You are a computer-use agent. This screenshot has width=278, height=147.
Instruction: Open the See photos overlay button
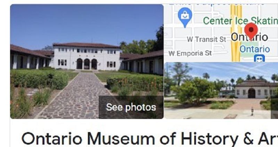[131, 107]
